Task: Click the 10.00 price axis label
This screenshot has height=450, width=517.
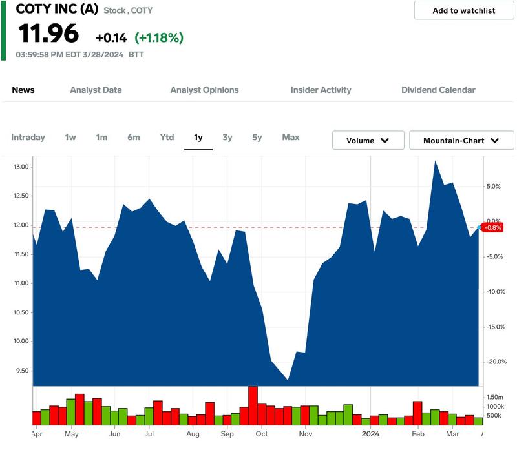Action: [x=21, y=342]
